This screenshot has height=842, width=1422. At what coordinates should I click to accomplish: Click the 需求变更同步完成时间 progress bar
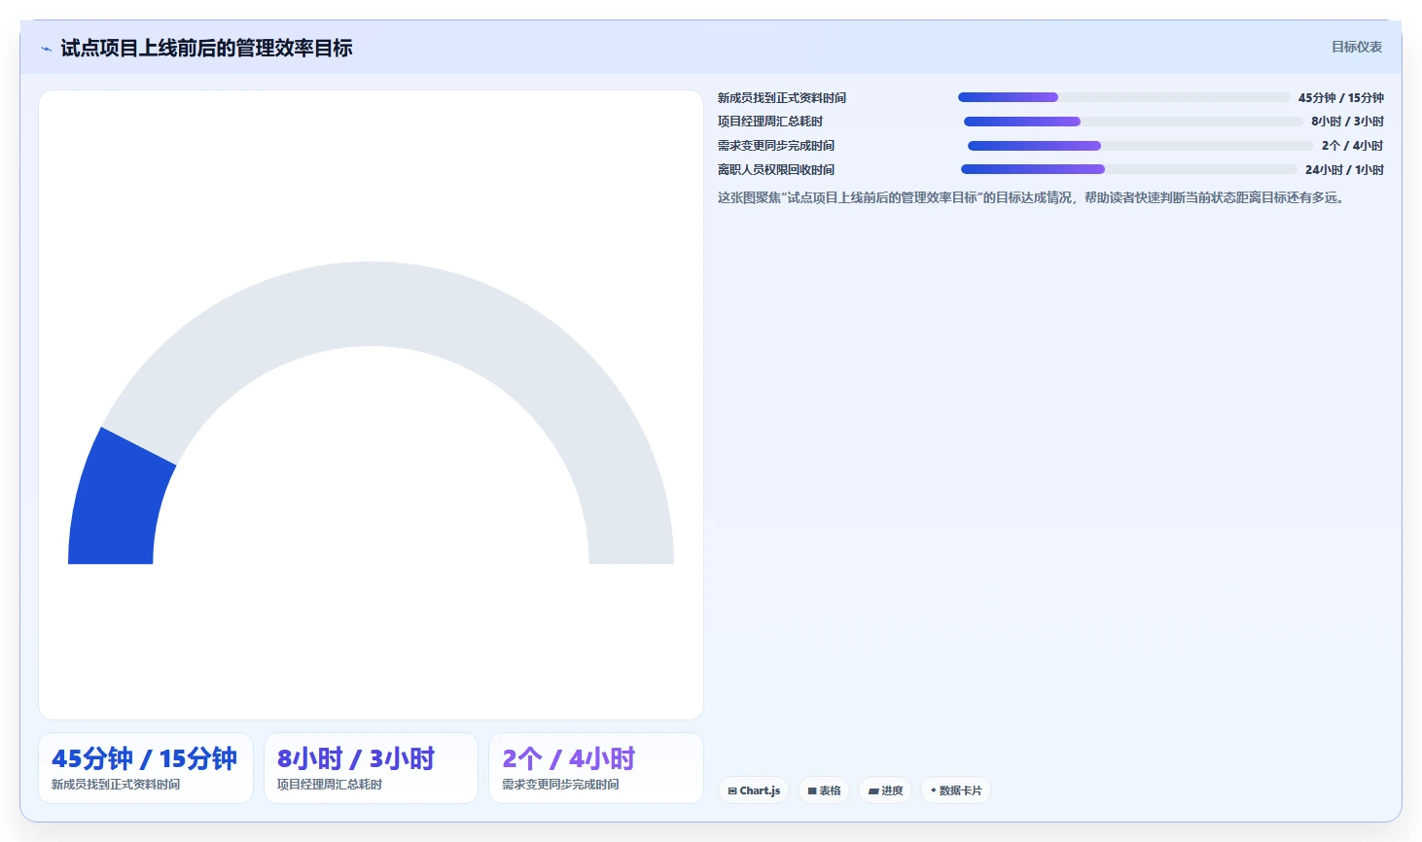[1140, 146]
